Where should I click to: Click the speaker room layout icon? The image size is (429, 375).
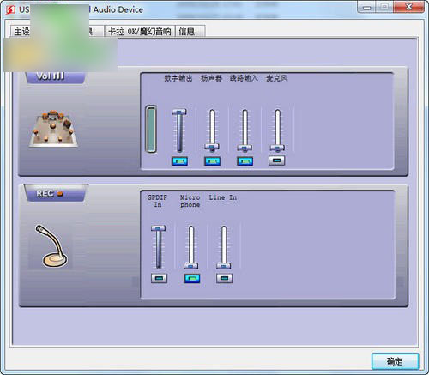pos(53,129)
